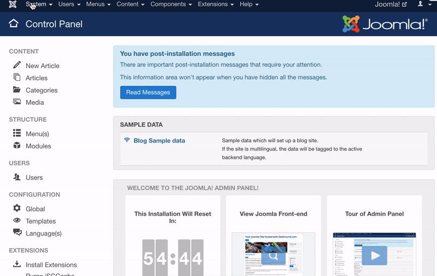Open Modules in sidebar
437x276 pixels.
38,146
